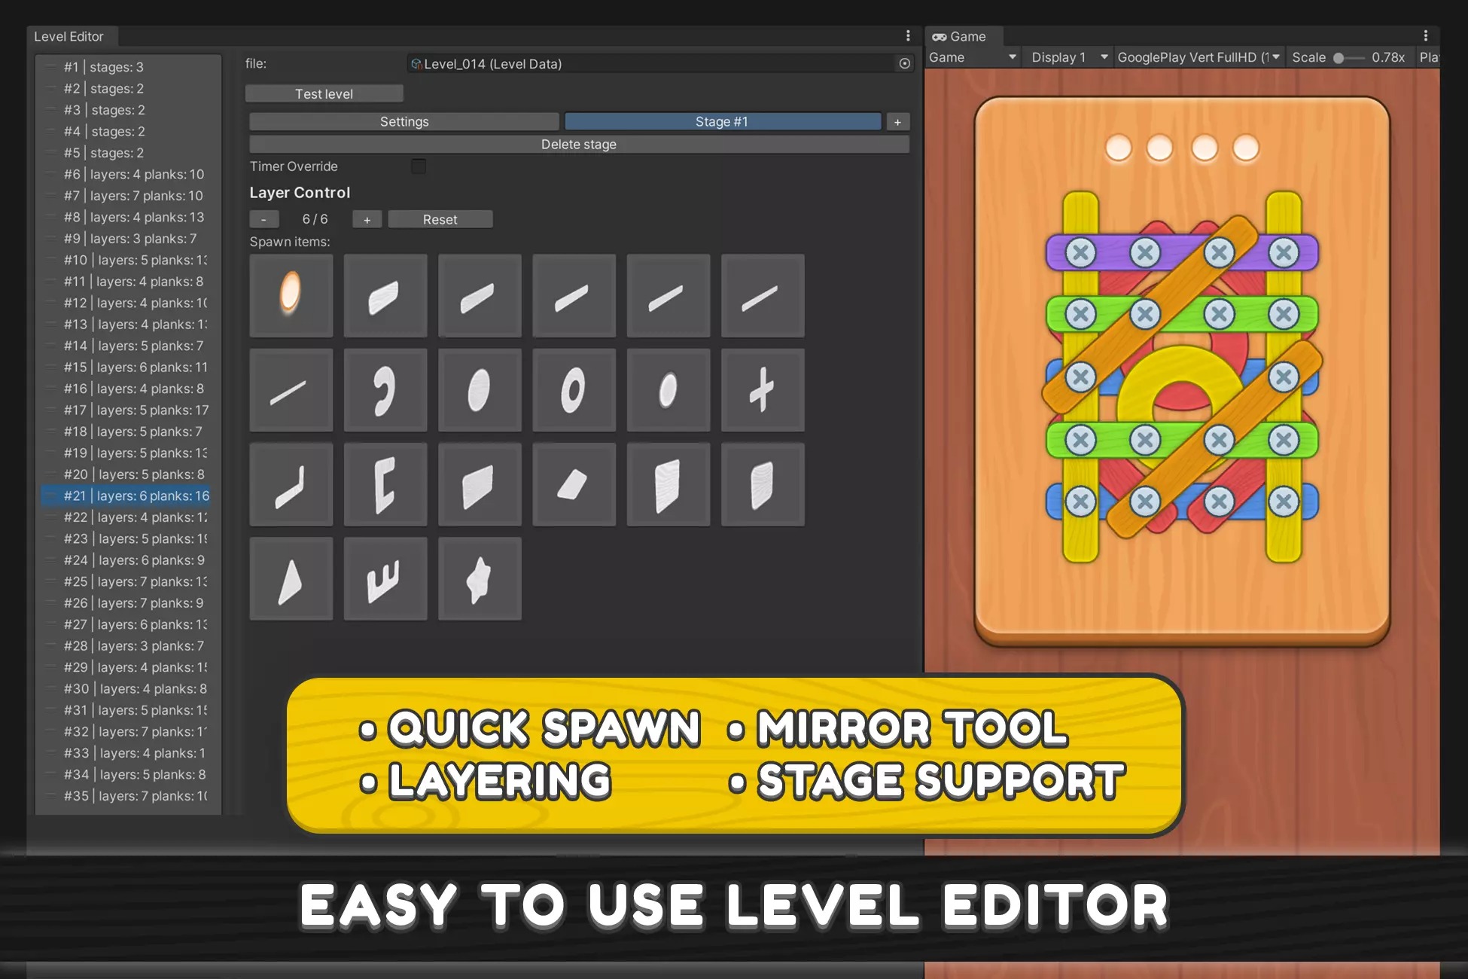Open the Settings tab

click(404, 122)
